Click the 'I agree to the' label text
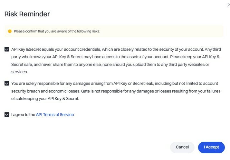The image size is (230, 160). pos(23,114)
